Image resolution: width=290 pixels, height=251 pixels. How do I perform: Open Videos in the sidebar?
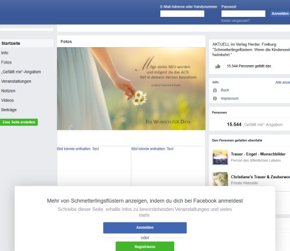8,100
